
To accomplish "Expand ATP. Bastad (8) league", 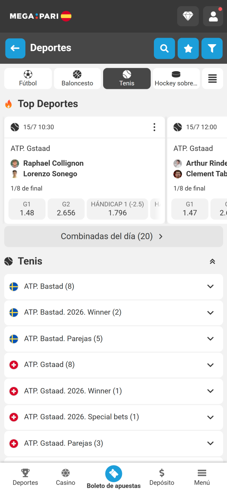I will [x=113, y=286].
